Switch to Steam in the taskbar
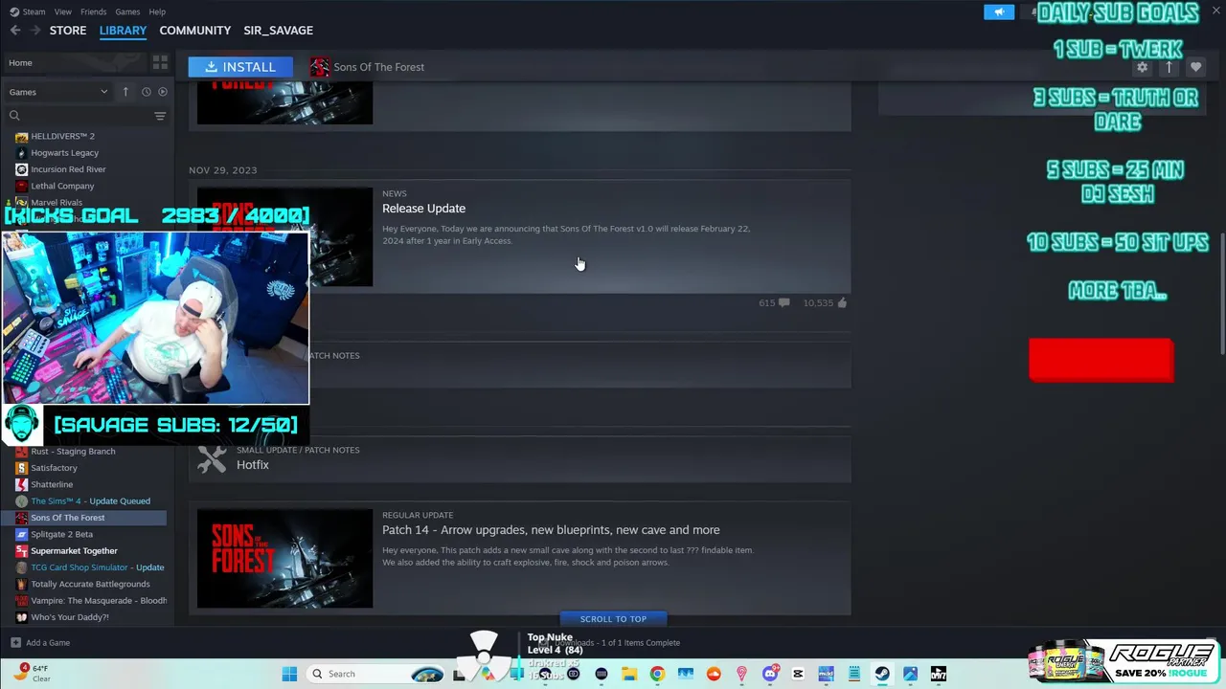This screenshot has width=1226, height=689. point(882,674)
